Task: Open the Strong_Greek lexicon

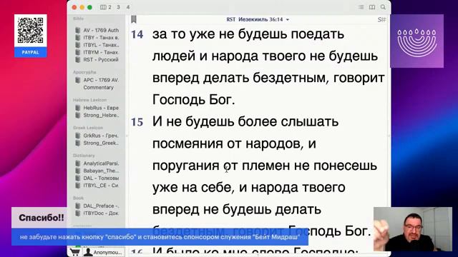Action: pos(101,143)
